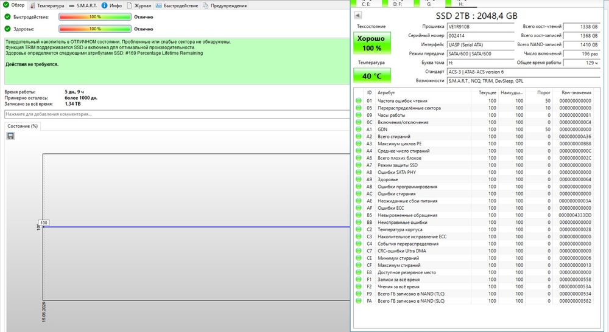609x332 pixels.
Task: Select the H: drive in CrystalDiskInfo
Action: click(461, 4)
